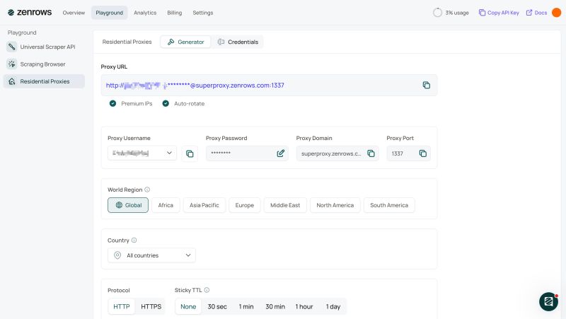
Task: Open the Billing tab
Action: (x=174, y=13)
